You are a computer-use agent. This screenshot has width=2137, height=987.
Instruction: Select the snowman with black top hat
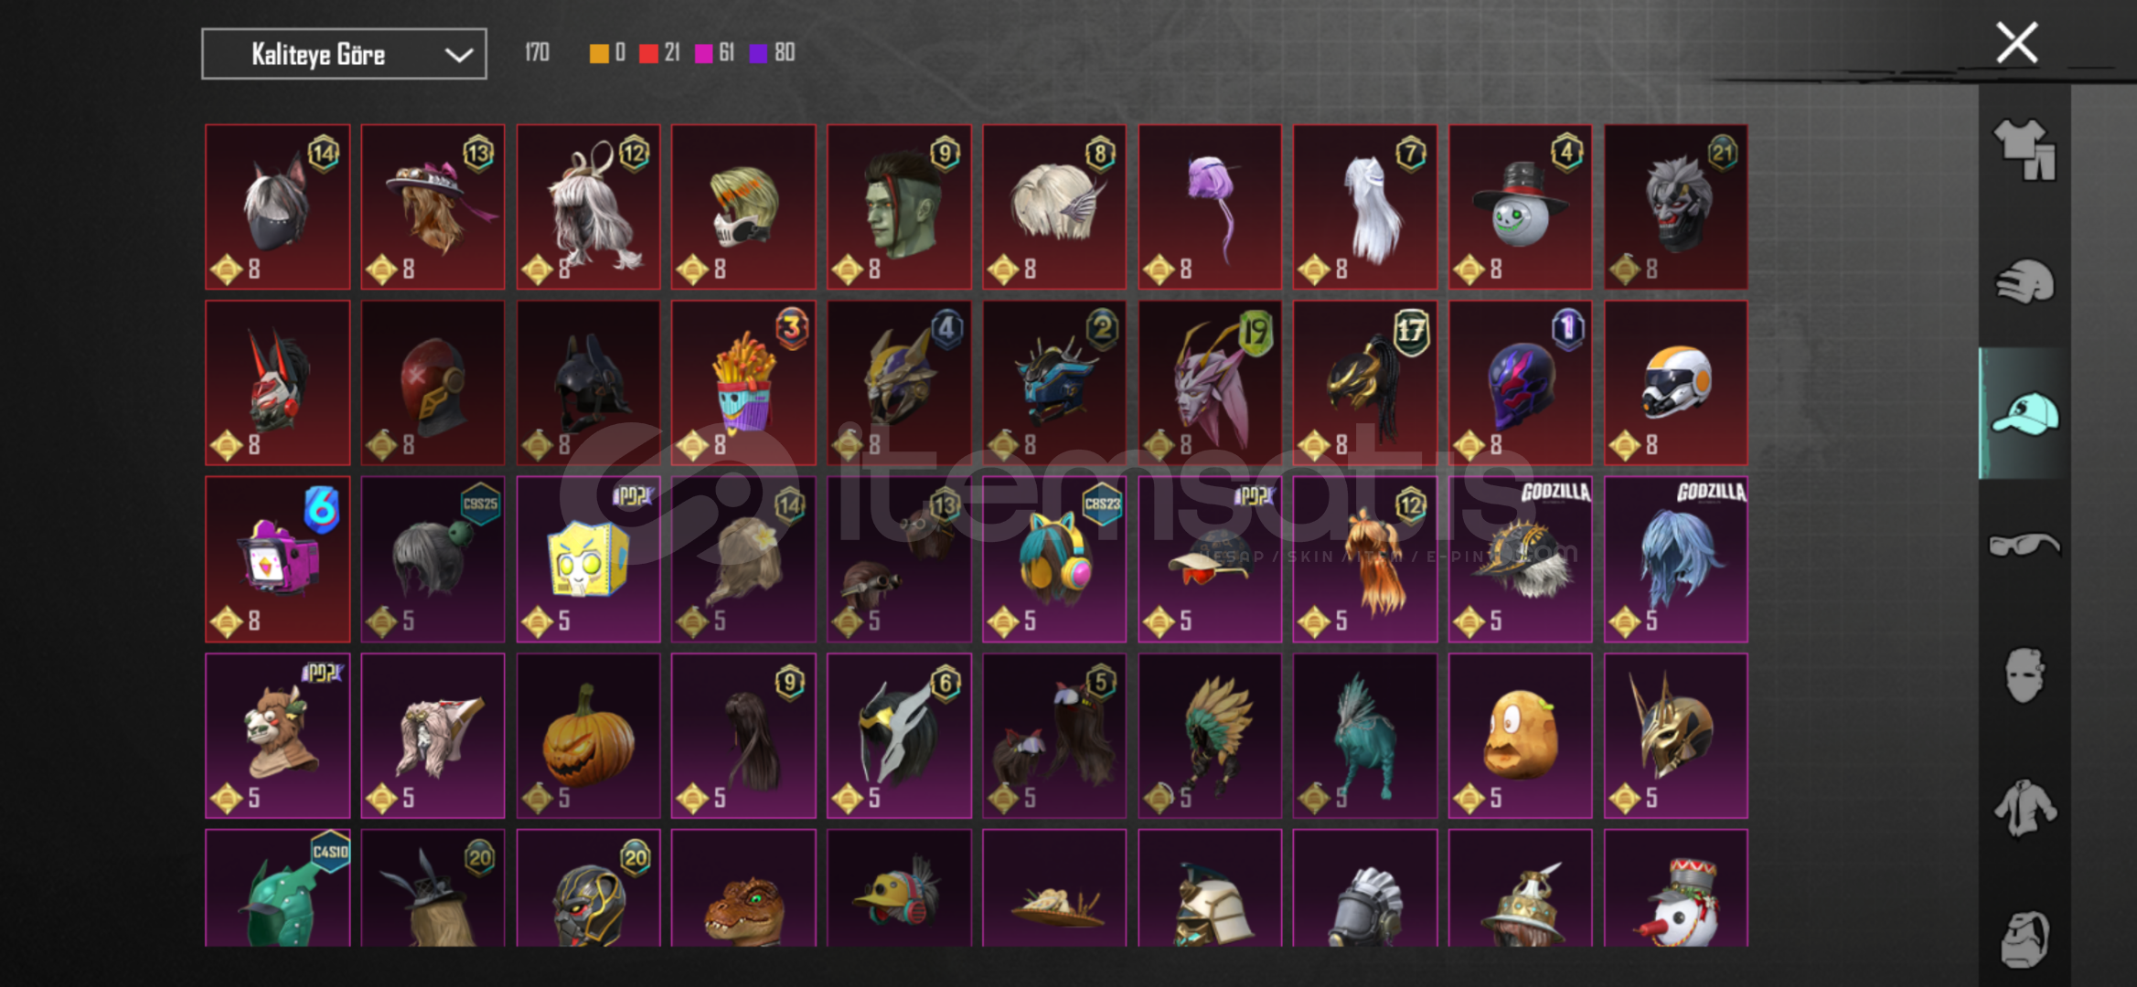coord(1520,207)
